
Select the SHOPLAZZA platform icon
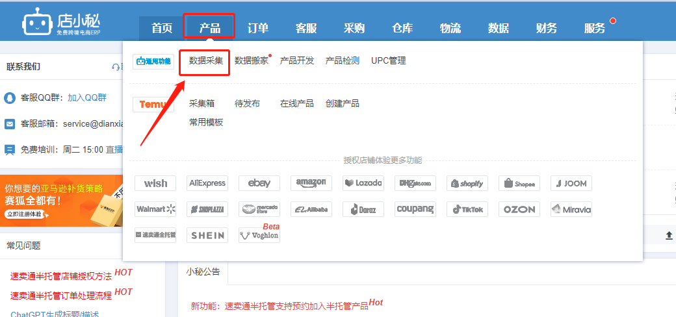(207, 209)
